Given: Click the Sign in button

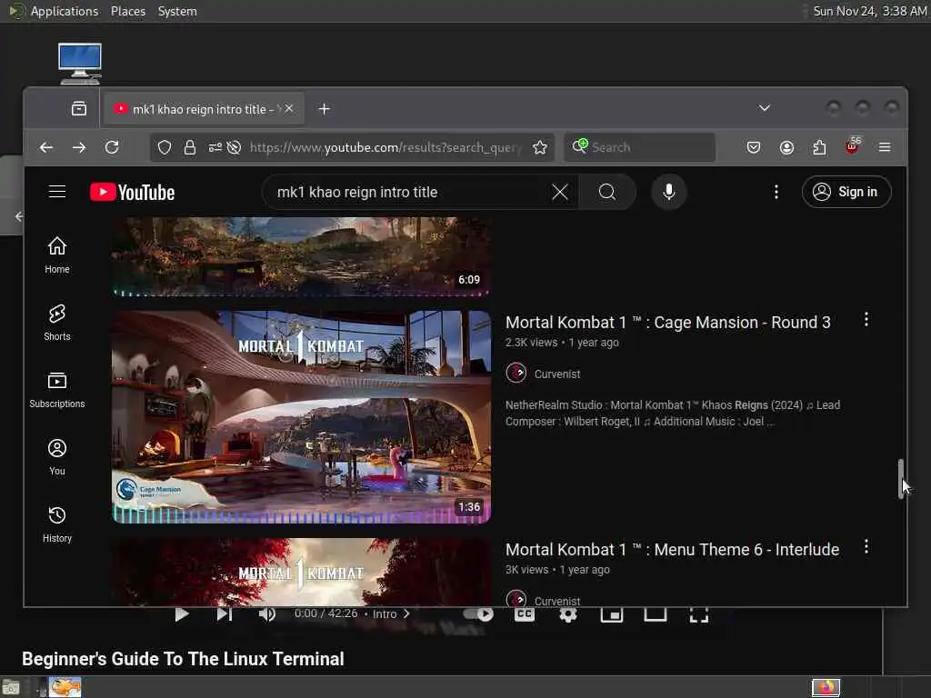Looking at the screenshot, I should (x=846, y=192).
